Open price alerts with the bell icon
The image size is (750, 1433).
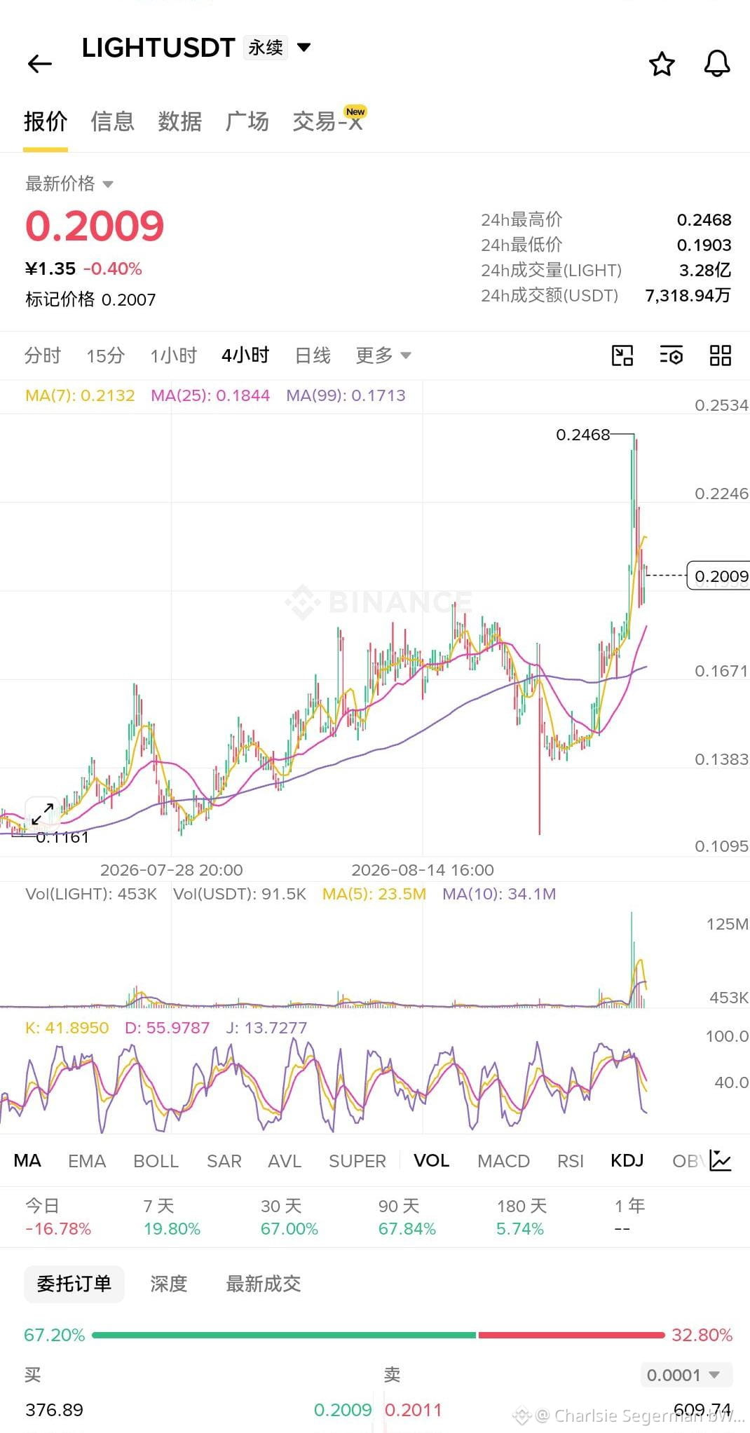tap(717, 64)
